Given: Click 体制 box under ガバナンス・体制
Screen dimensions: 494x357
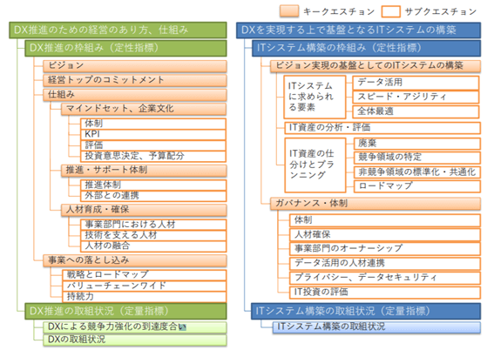Looking at the screenshot, I should (x=385, y=220).
